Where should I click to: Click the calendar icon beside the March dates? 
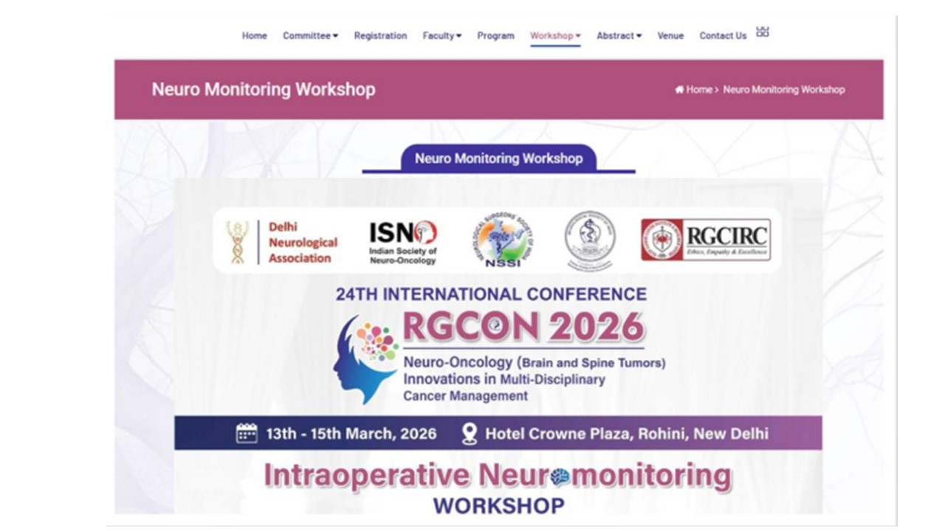[x=247, y=433]
